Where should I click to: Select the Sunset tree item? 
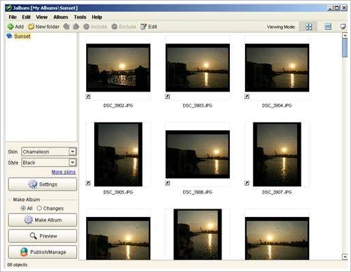22,36
